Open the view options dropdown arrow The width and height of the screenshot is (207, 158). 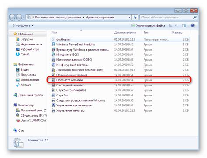[176, 25]
